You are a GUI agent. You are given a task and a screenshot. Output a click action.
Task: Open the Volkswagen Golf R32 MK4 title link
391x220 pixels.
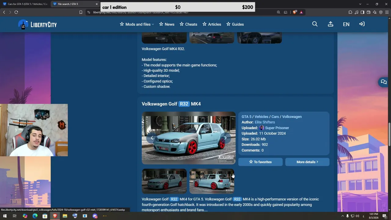(171, 104)
